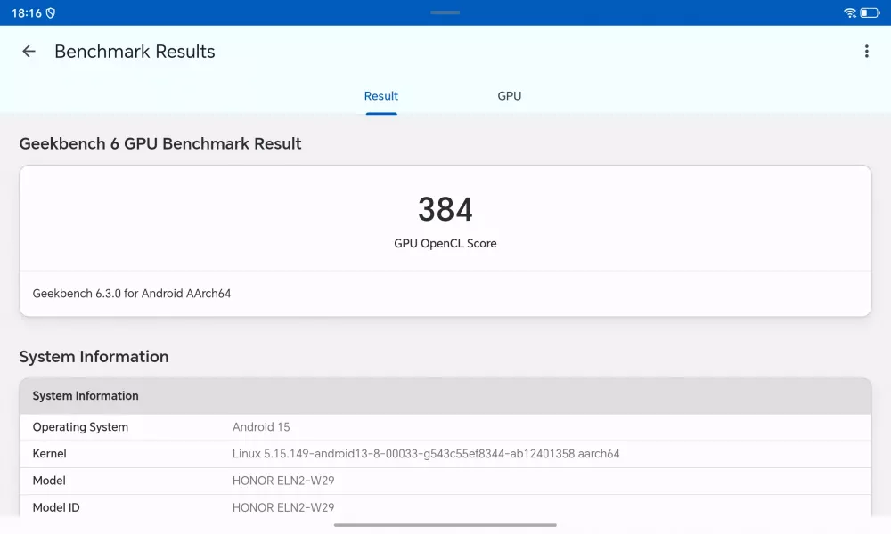The image size is (891, 534).
Task: Tap the Benchmark Results title
Action: coord(135,52)
